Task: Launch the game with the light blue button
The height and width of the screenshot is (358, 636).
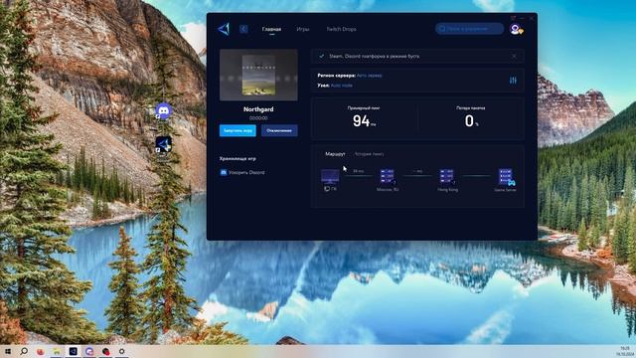Action: click(238, 130)
